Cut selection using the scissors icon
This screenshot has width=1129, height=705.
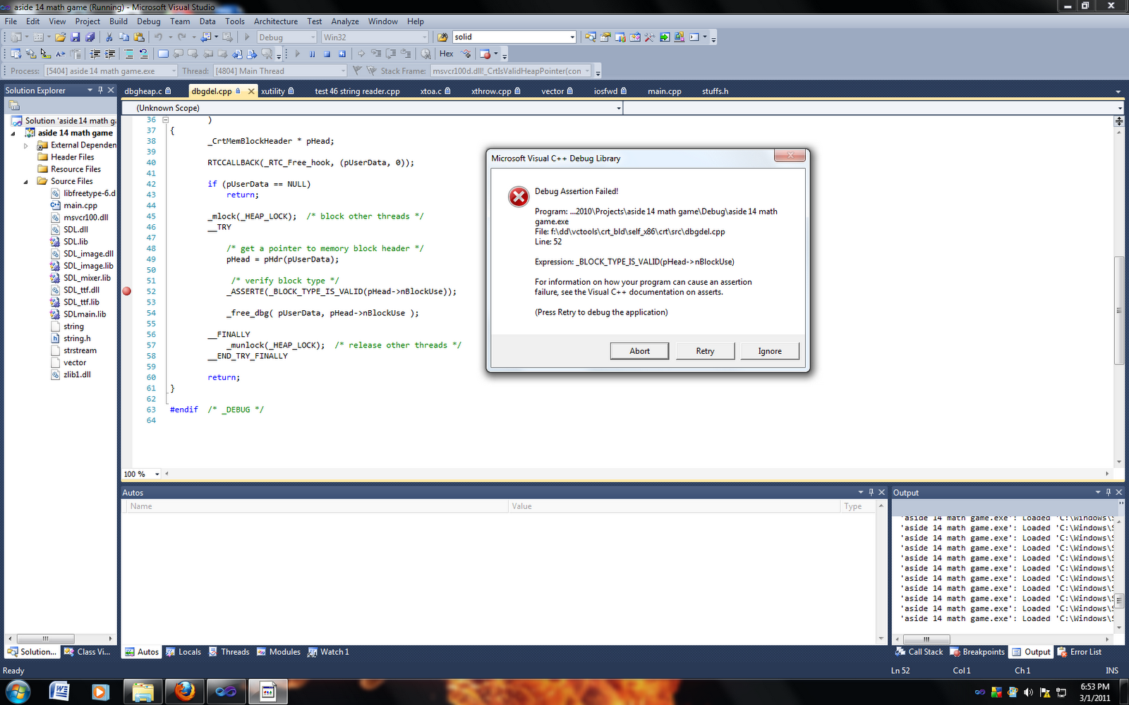pos(109,37)
